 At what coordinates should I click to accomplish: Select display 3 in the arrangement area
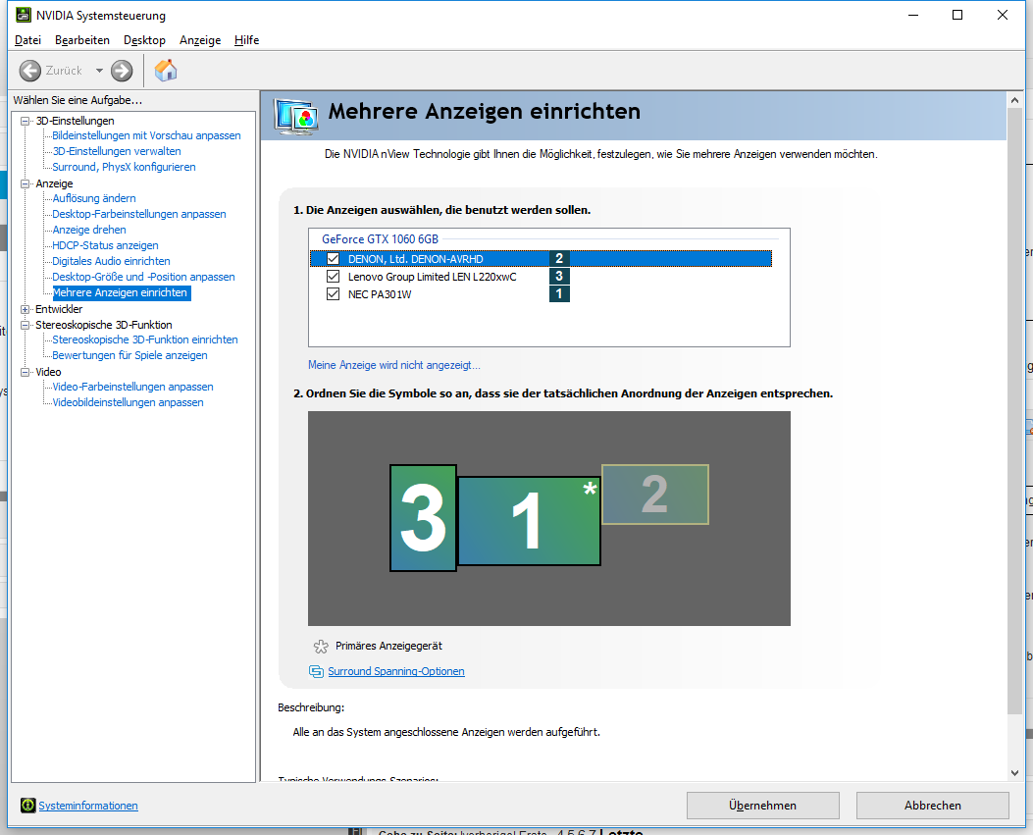click(423, 518)
